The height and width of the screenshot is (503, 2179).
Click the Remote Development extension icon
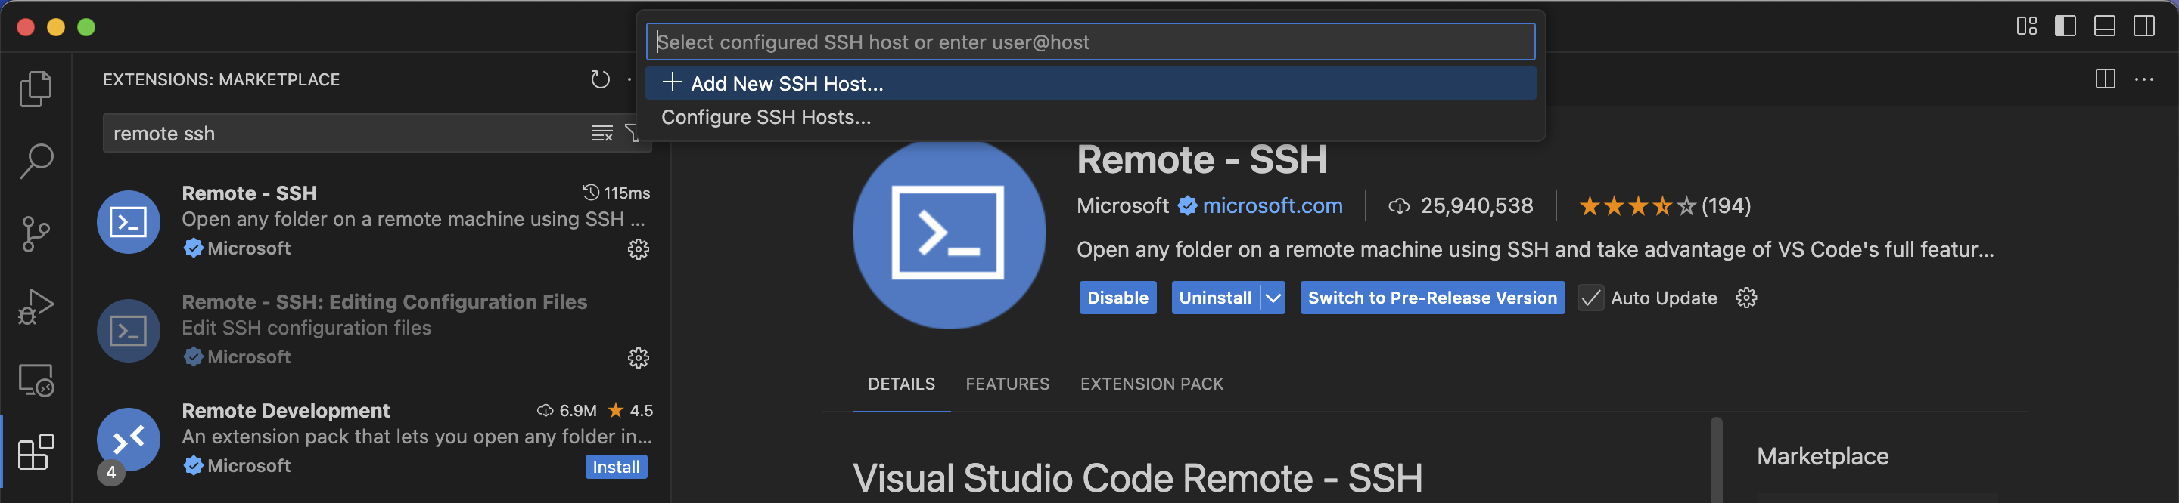click(x=129, y=440)
